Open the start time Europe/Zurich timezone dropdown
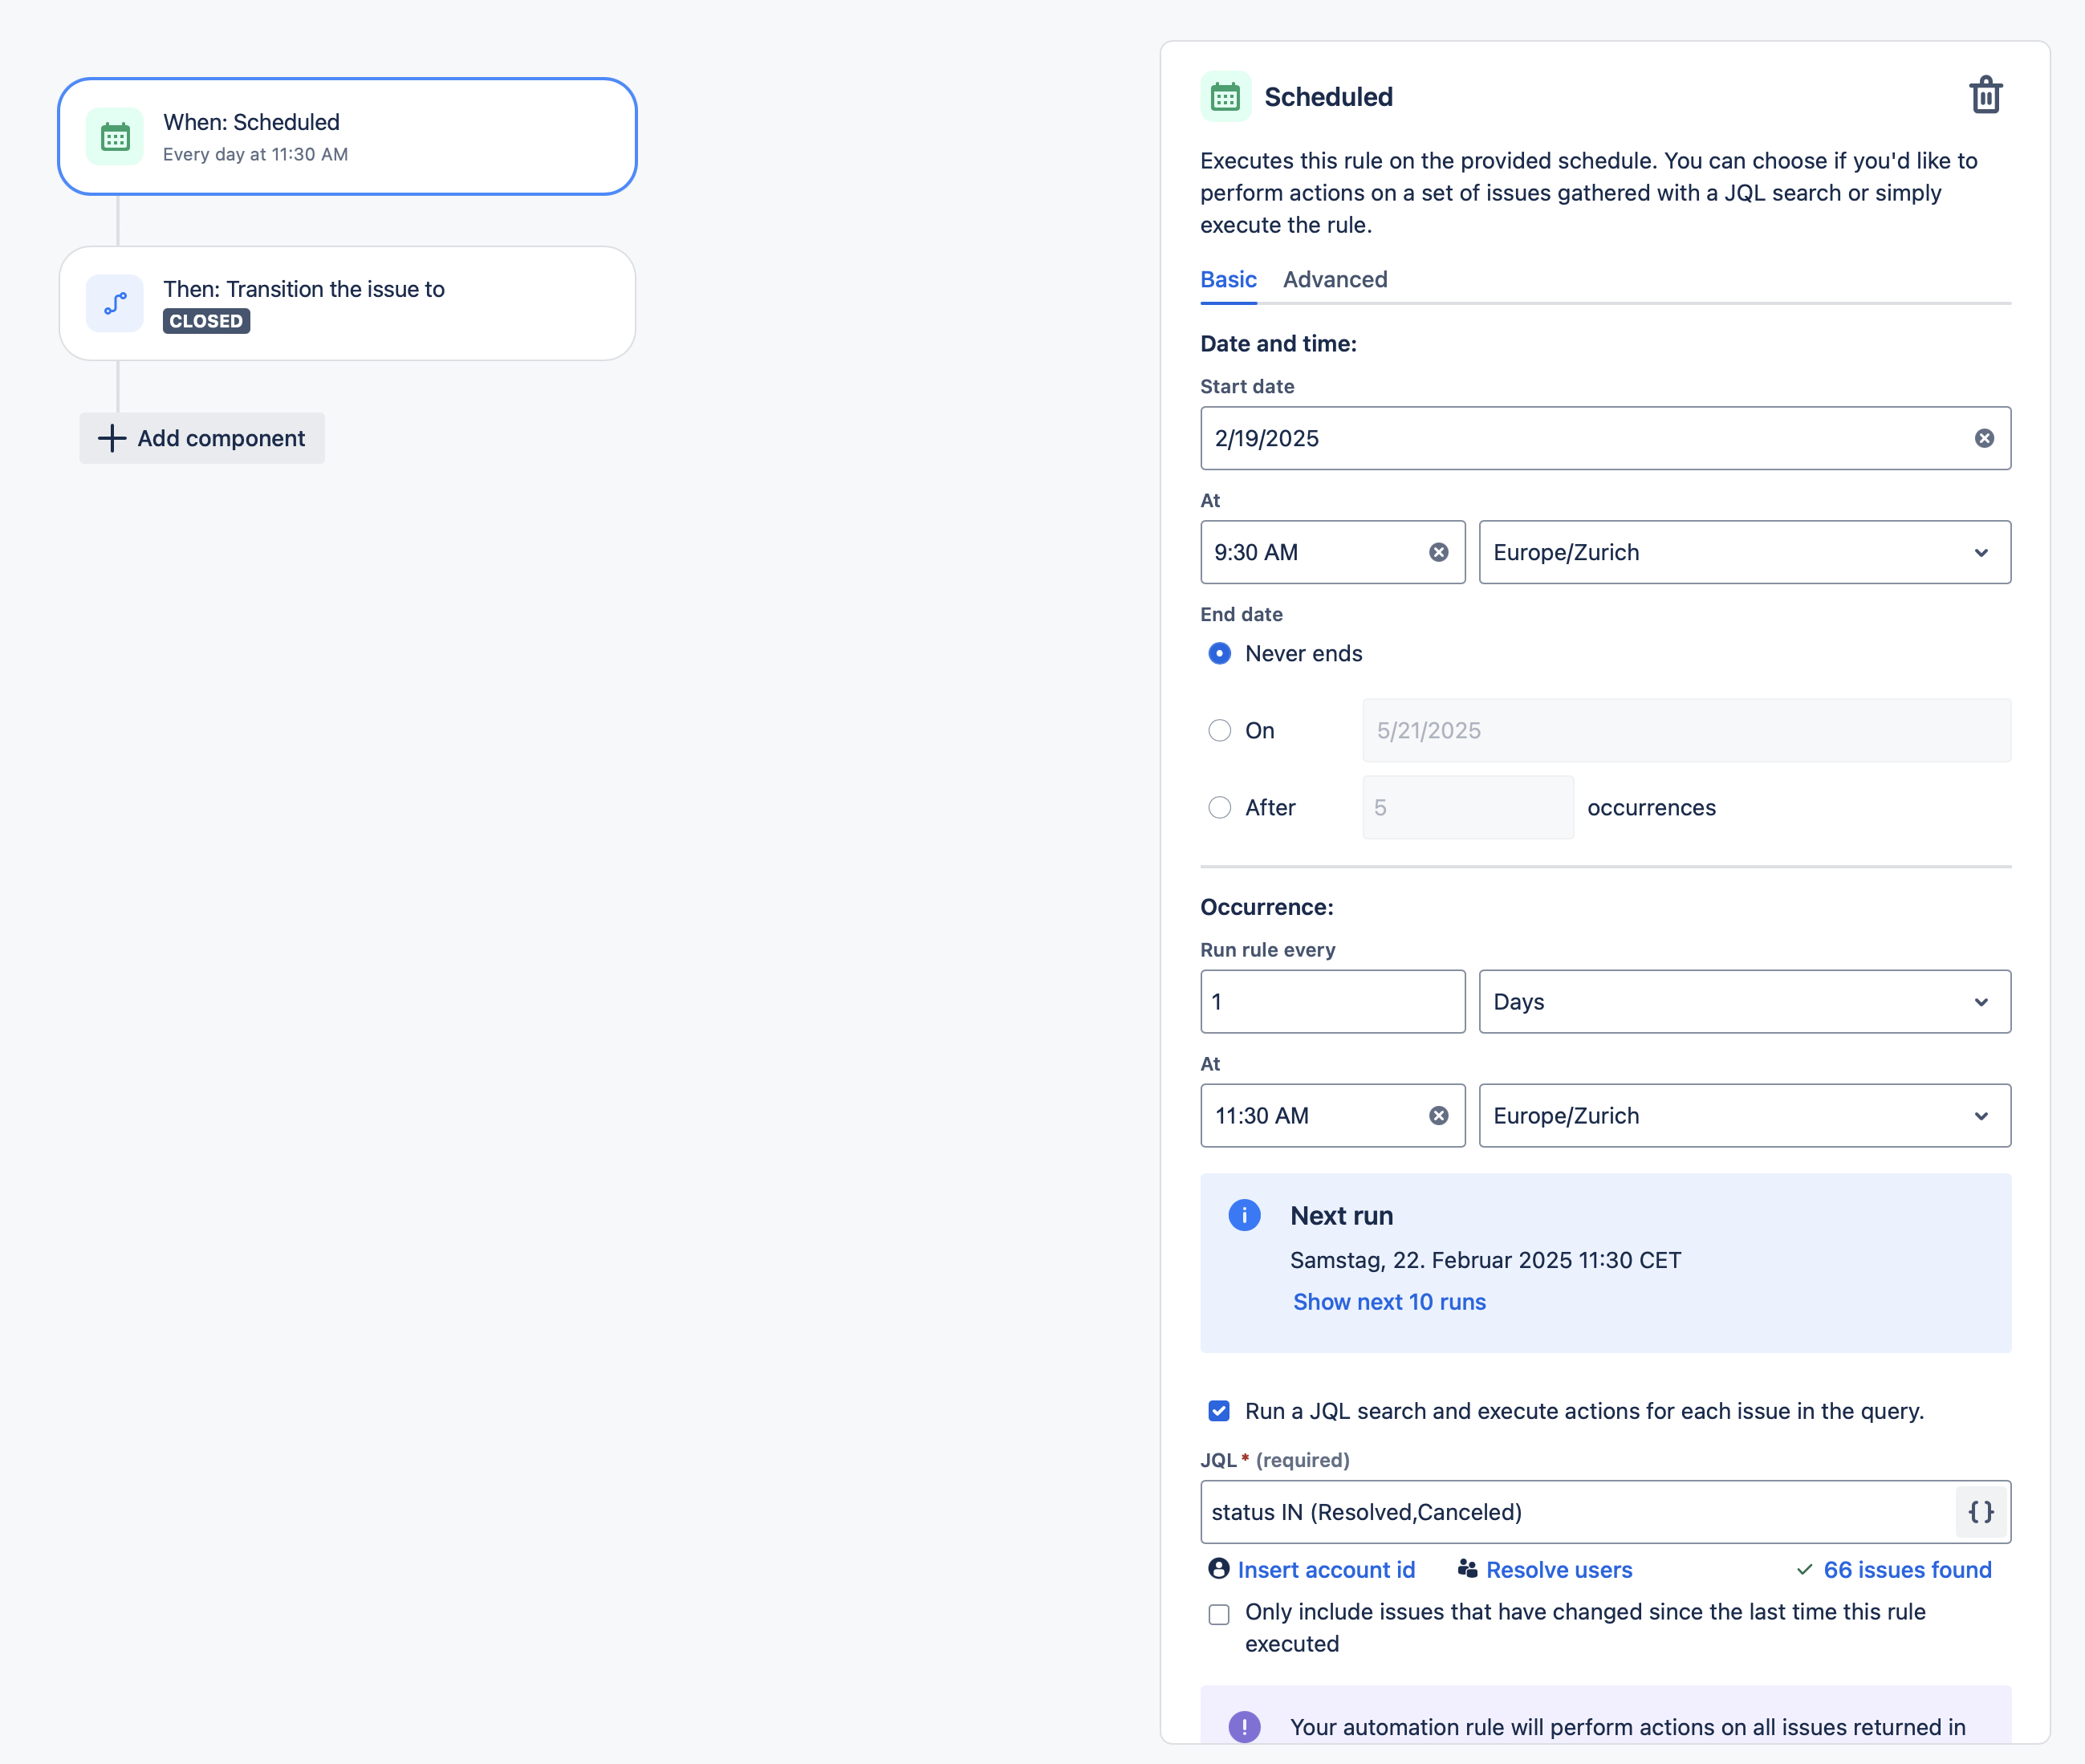Screen dimensions: 2085x1764 1744,552
